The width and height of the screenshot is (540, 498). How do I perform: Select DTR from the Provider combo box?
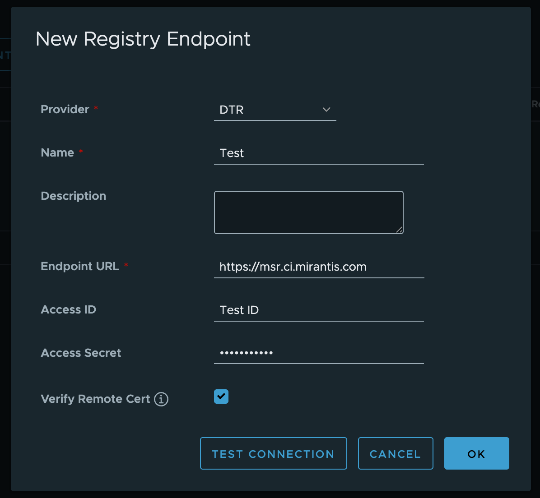point(275,110)
